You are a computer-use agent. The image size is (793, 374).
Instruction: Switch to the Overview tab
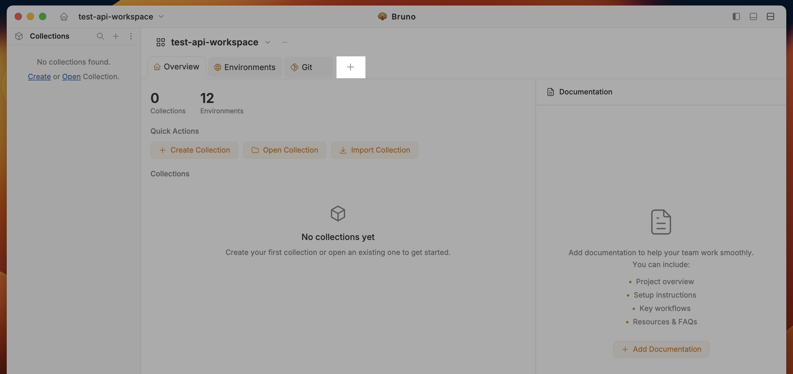[x=177, y=67]
